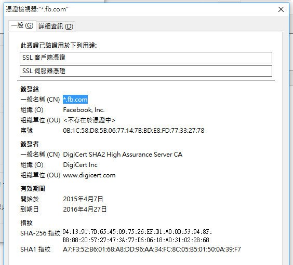Click the 有效期間 section heading
The image size is (293, 265).
(33, 189)
